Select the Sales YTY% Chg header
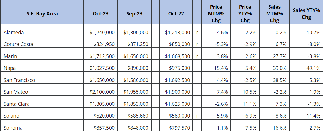Screen dimensions: 323x131 click(306, 13)
